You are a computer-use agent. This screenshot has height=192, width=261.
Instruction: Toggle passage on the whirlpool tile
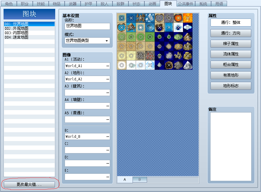point(150,27)
